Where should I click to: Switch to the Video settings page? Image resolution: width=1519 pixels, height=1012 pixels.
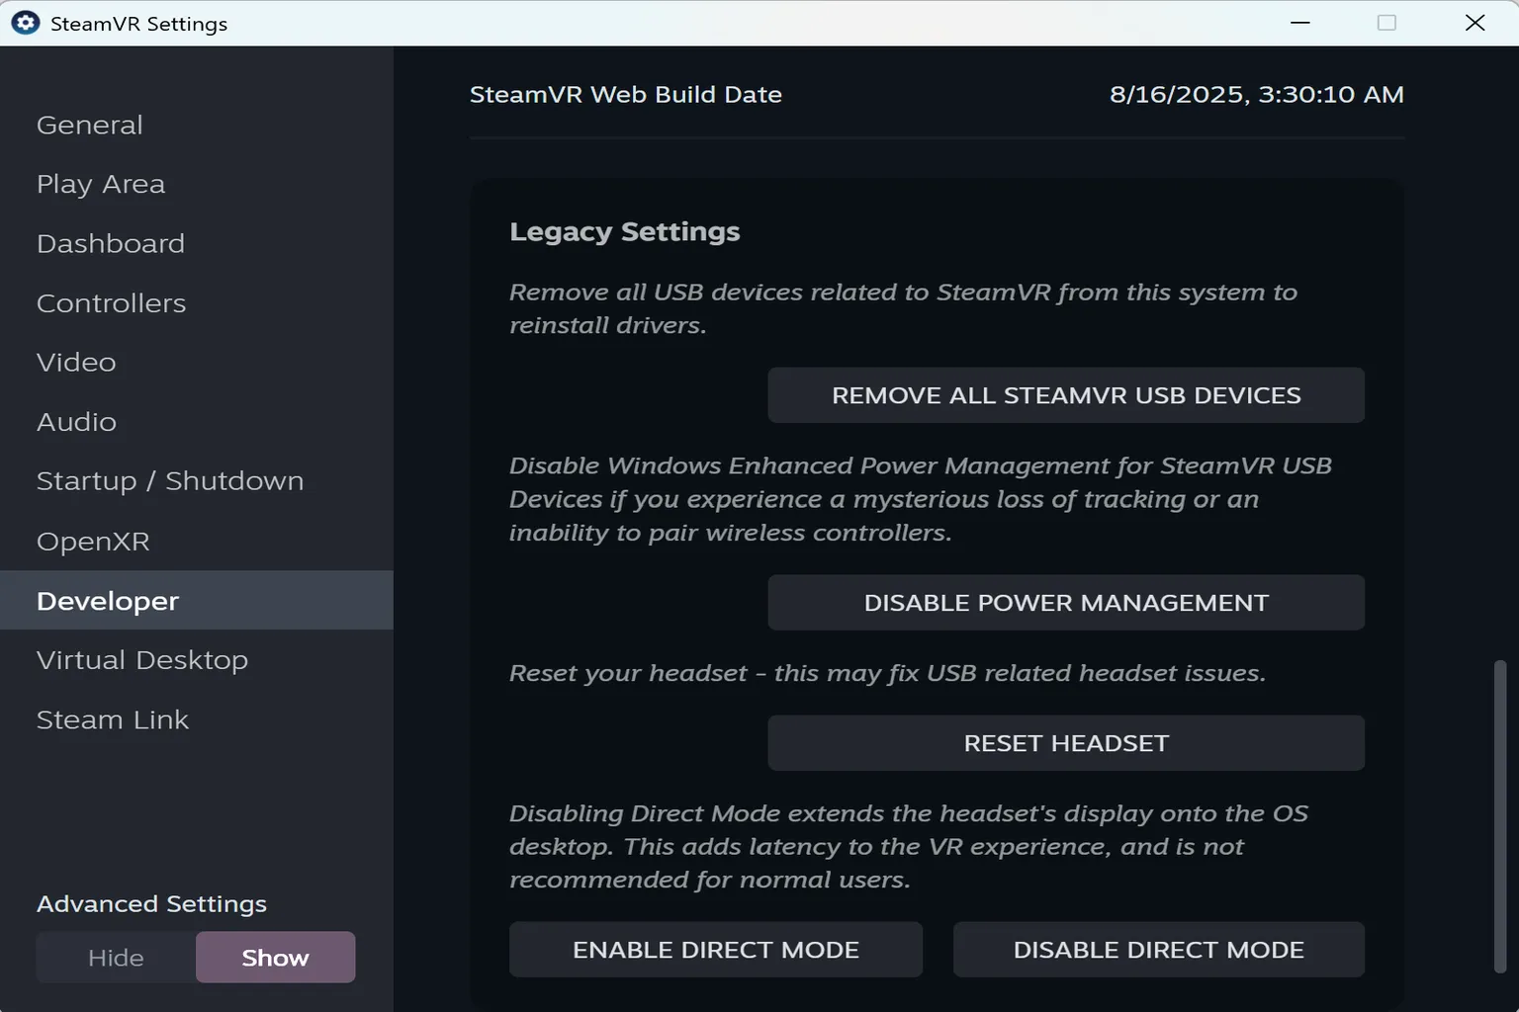pos(76,363)
